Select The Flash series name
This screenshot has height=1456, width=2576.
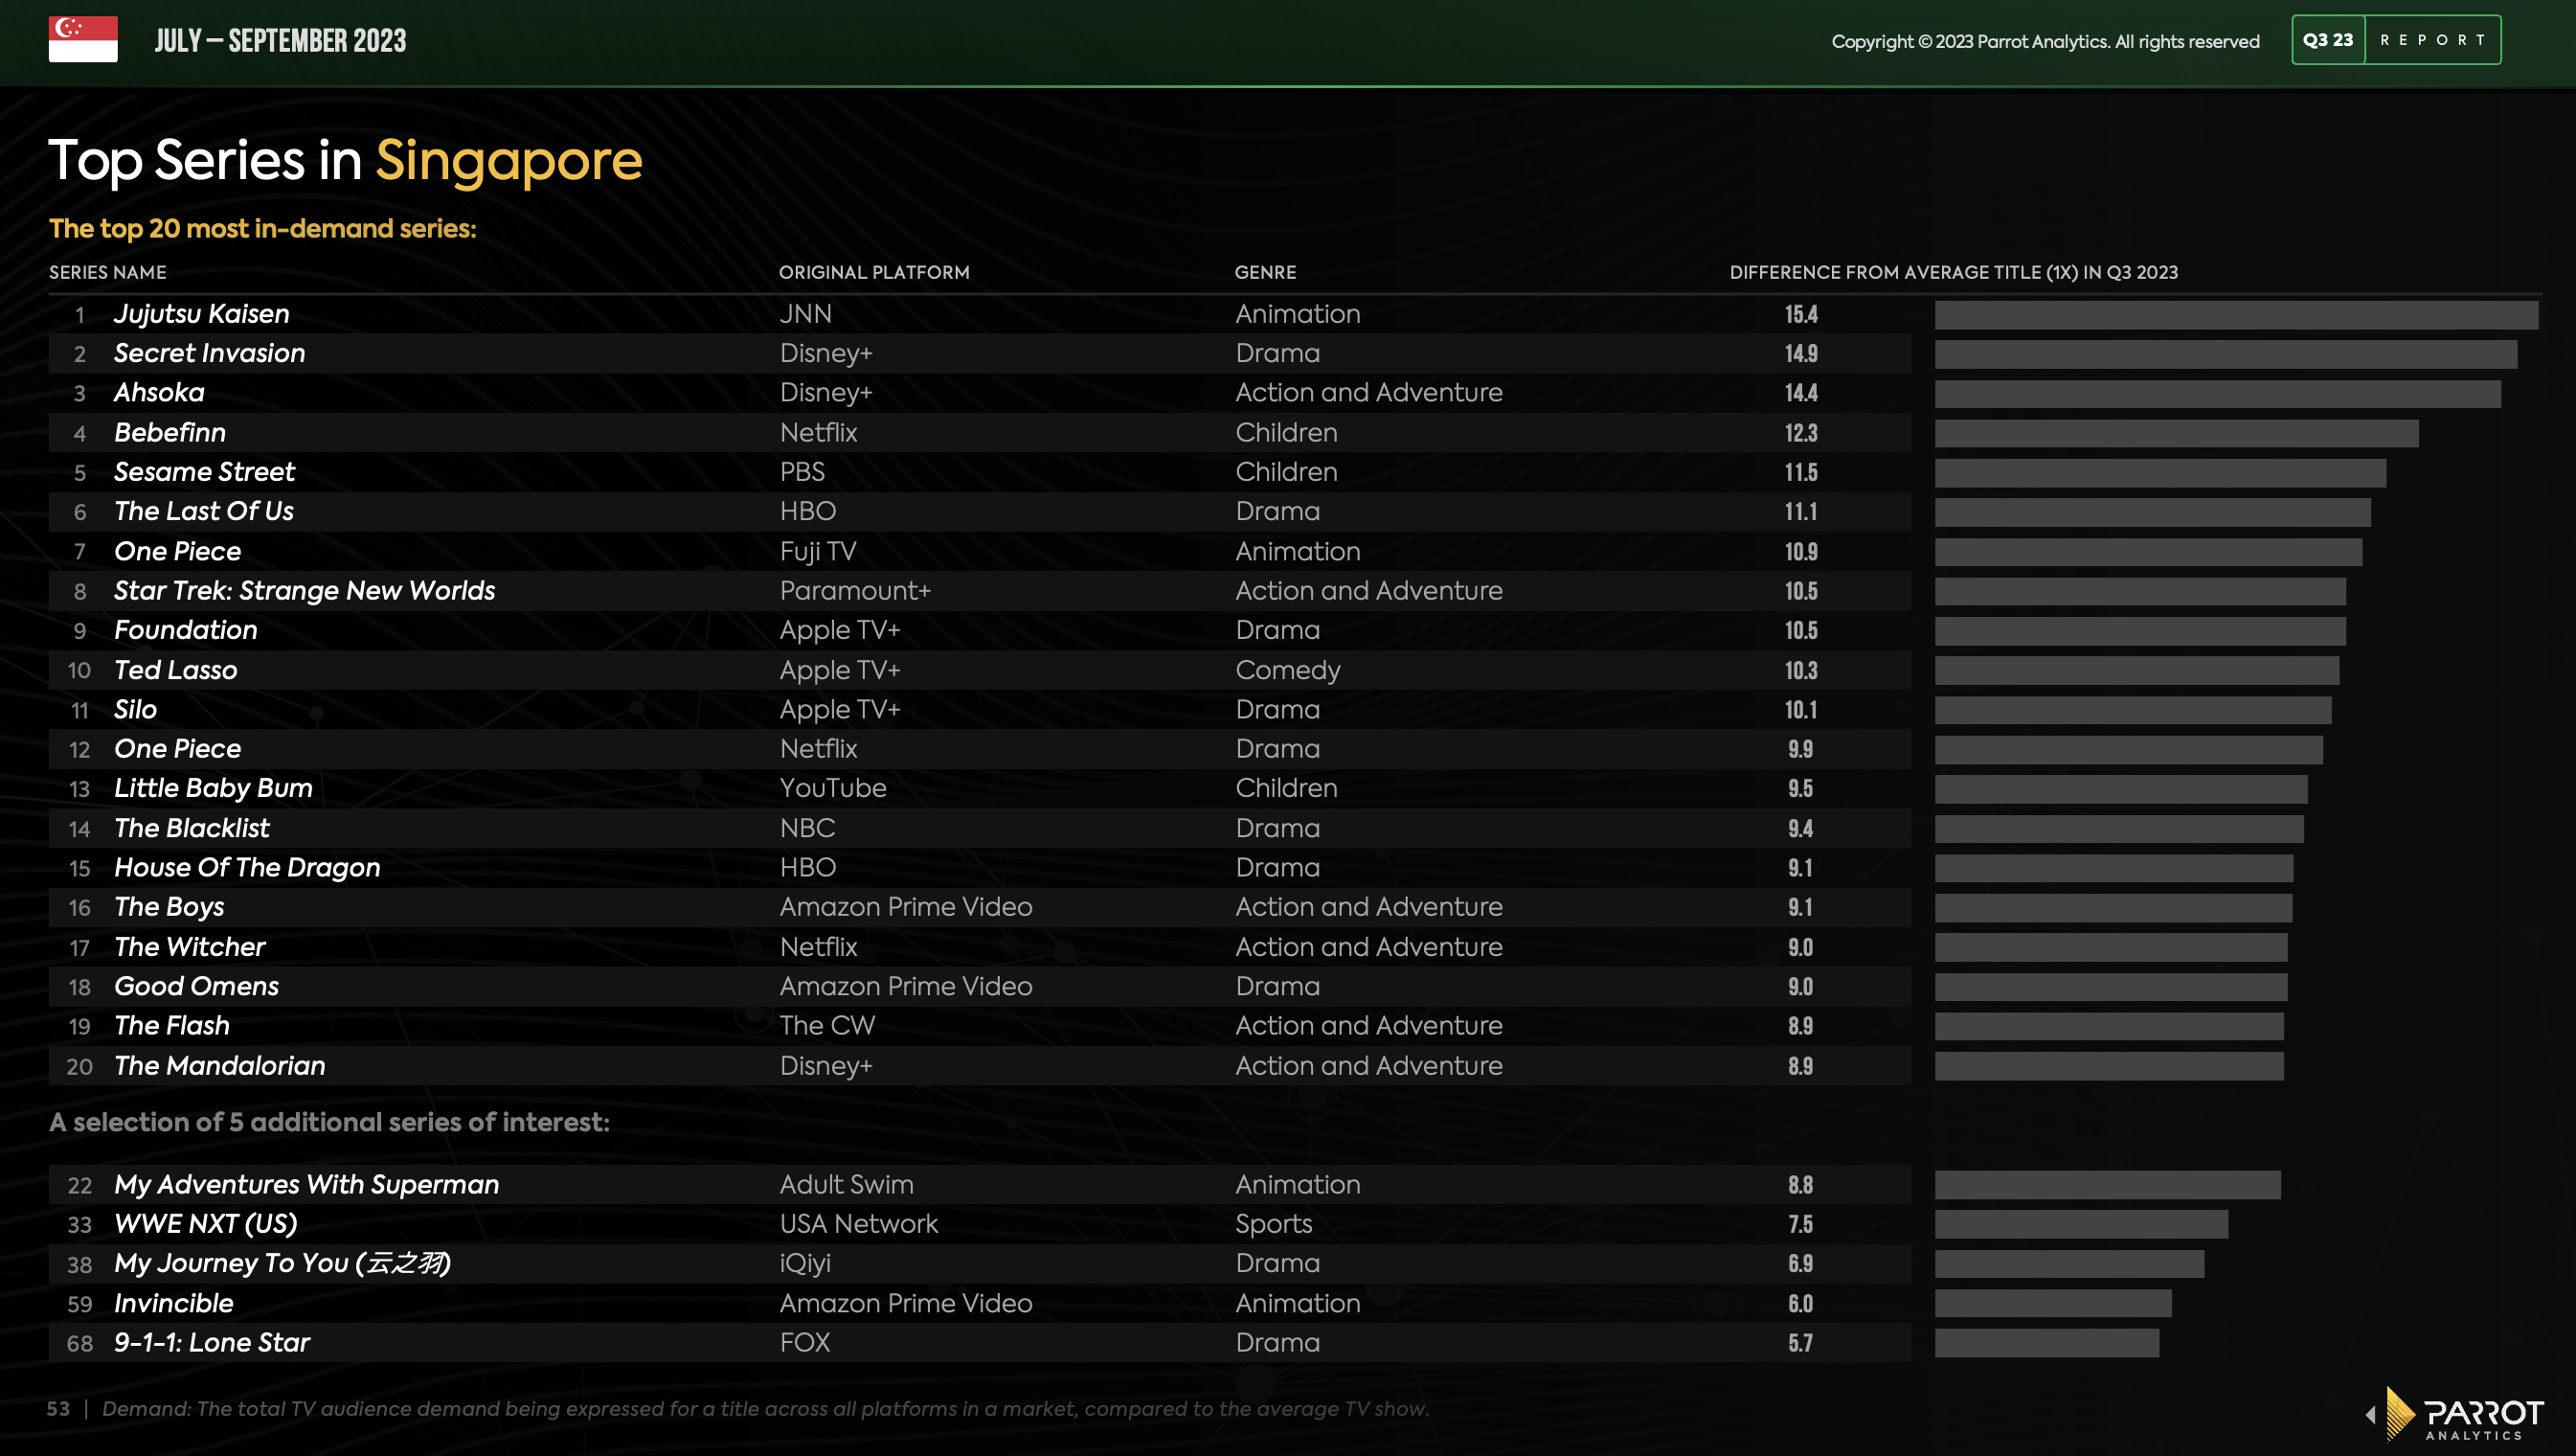[x=171, y=1025]
